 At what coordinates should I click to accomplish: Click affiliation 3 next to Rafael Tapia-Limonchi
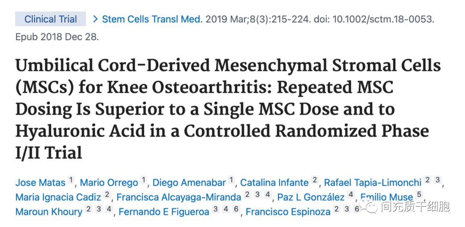437,180
